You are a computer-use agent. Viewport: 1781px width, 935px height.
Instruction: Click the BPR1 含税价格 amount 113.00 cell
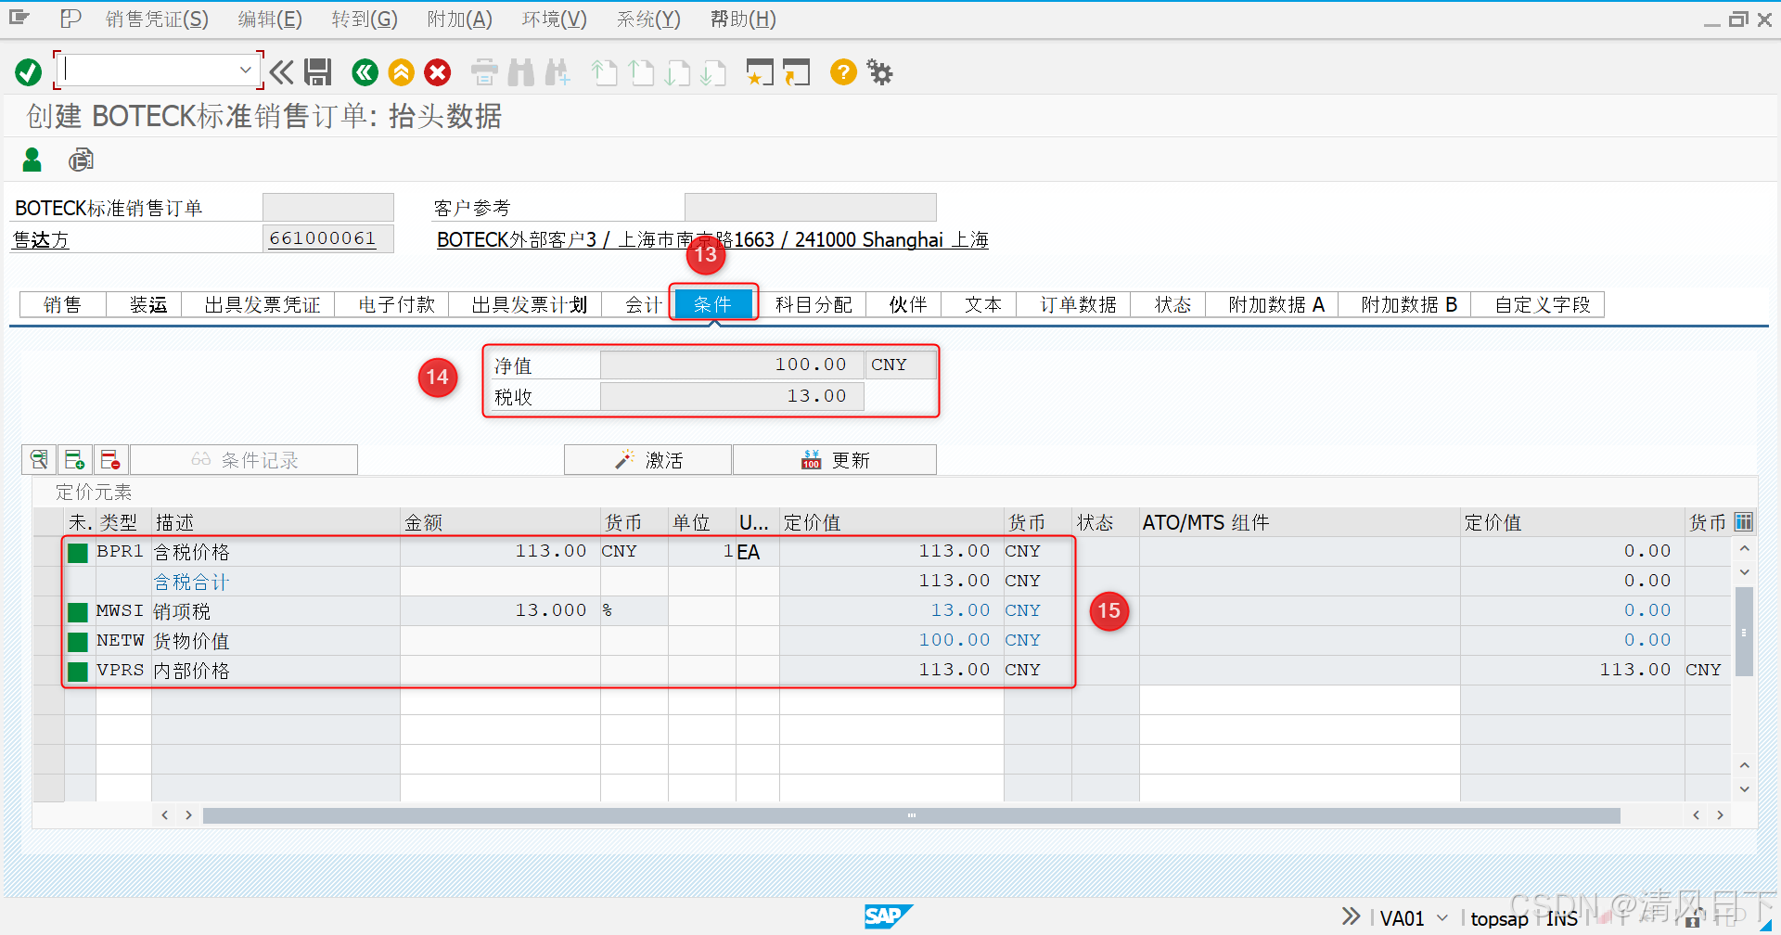point(501,551)
